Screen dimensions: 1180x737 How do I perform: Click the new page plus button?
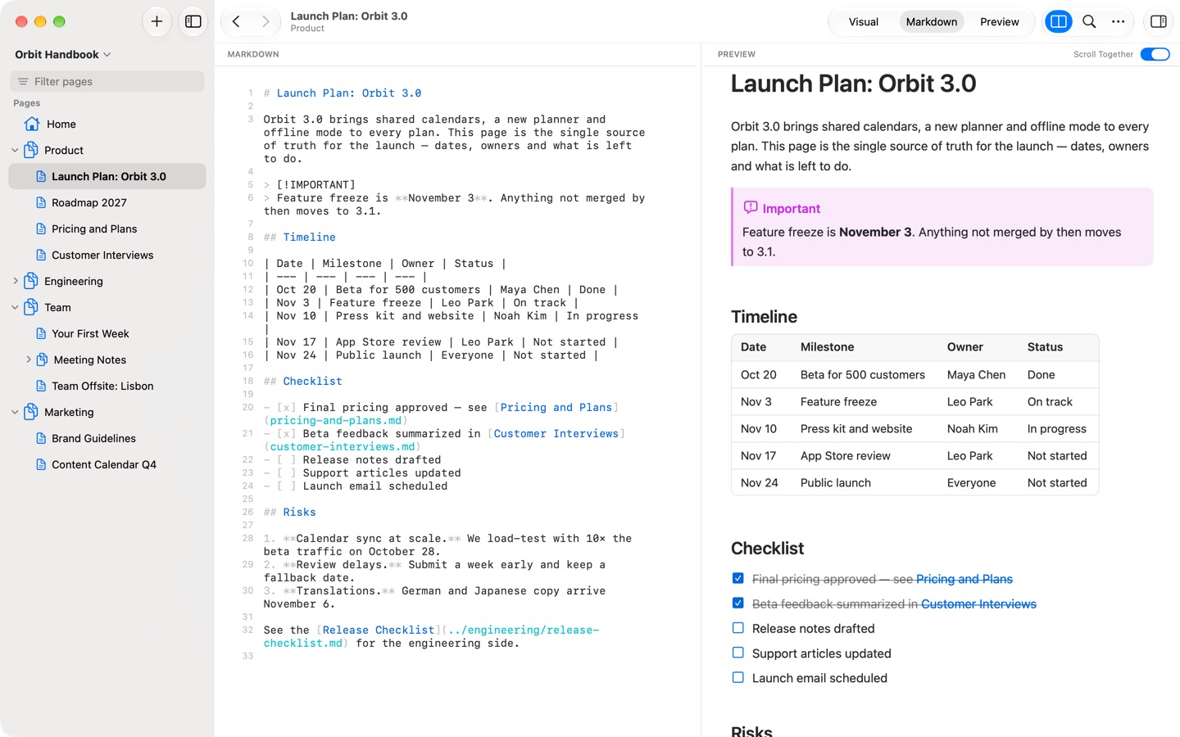pyautogui.click(x=157, y=21)
